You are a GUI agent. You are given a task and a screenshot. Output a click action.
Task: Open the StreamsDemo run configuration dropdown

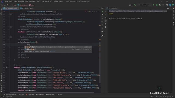point(145,5)
